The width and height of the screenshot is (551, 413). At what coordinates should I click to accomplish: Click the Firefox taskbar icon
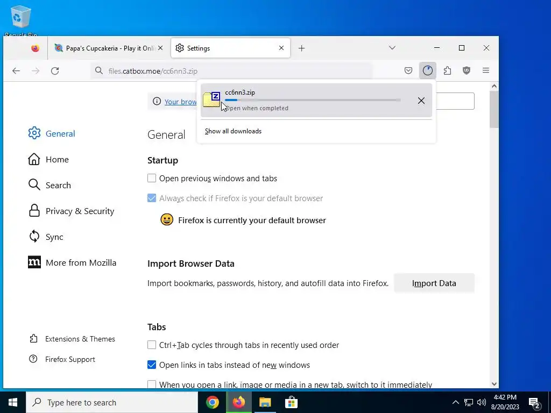[238, 402]
